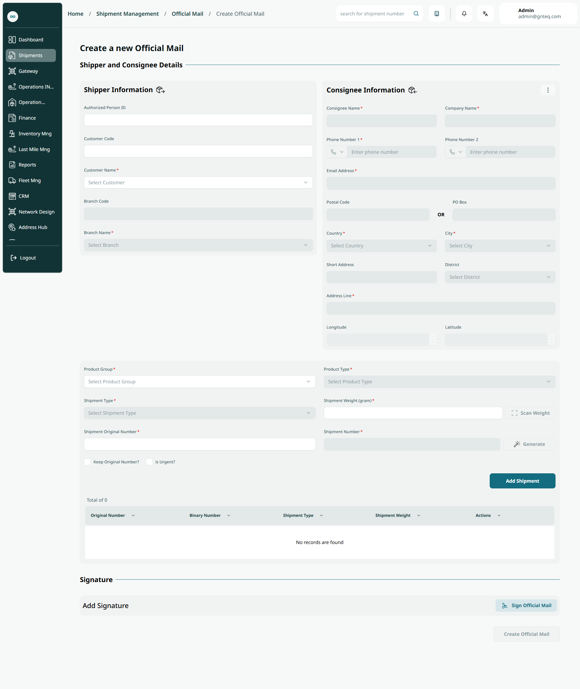Open the consignee three-dot options menu
580x689 pixels.
click(x=548, y=90)
